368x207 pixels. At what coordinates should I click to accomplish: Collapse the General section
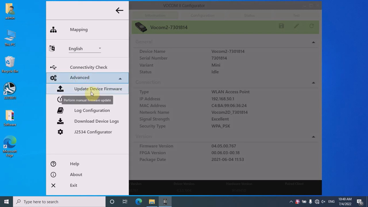tap(313, 42)
